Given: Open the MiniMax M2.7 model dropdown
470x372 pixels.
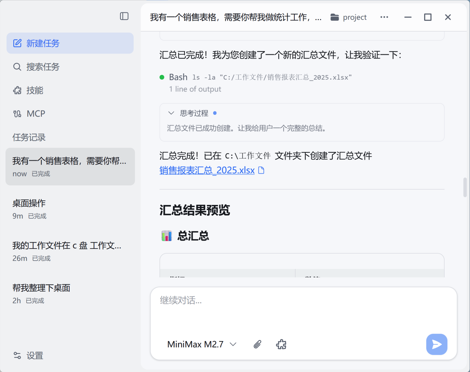Looking at the screenshot, I should [x=201, y=344].
